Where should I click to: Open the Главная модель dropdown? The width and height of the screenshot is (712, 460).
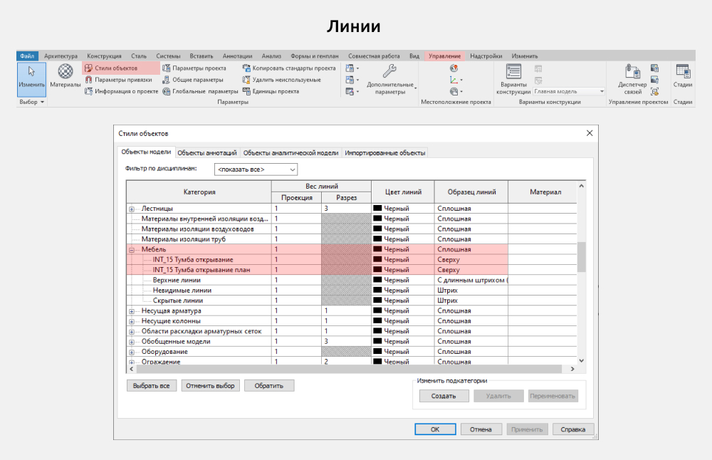point(569,91)
